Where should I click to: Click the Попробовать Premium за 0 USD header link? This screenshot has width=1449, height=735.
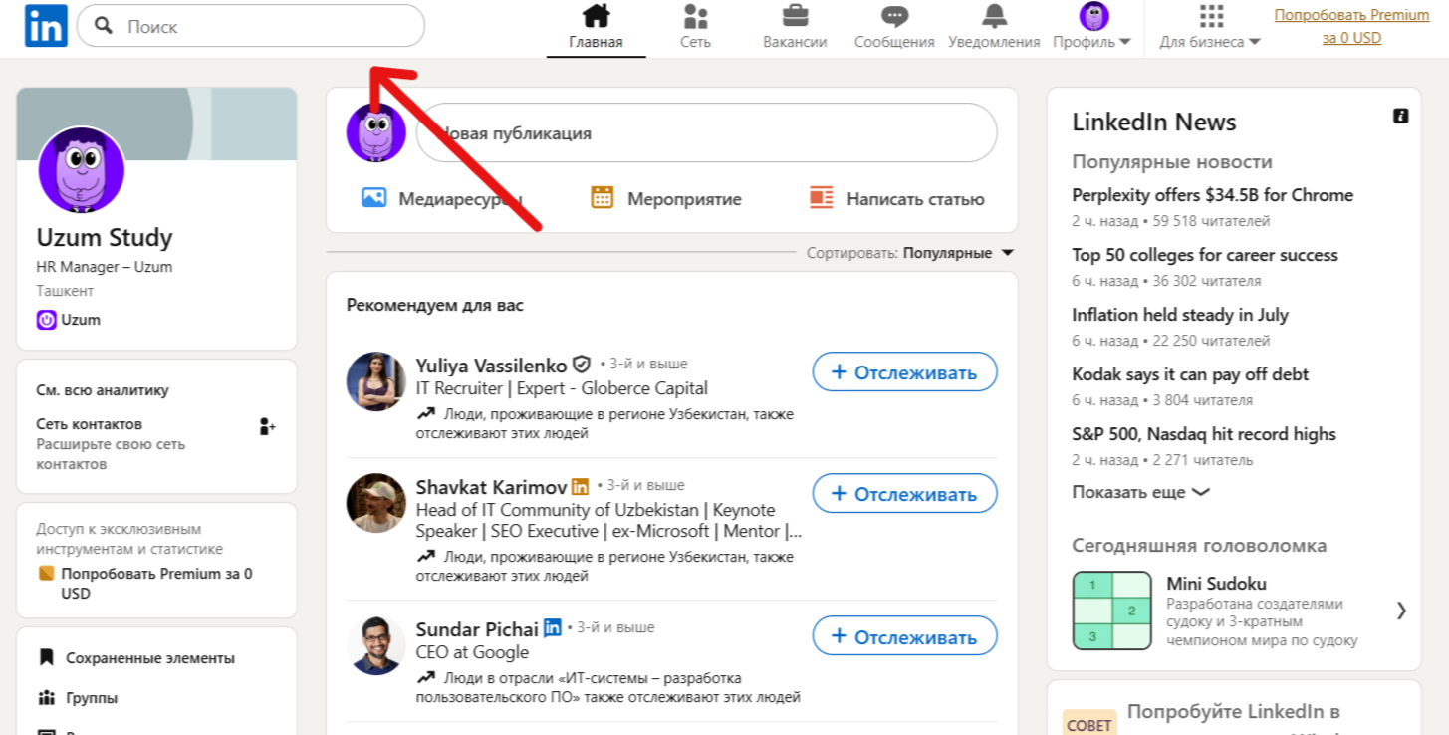[x=1351, y=27]
